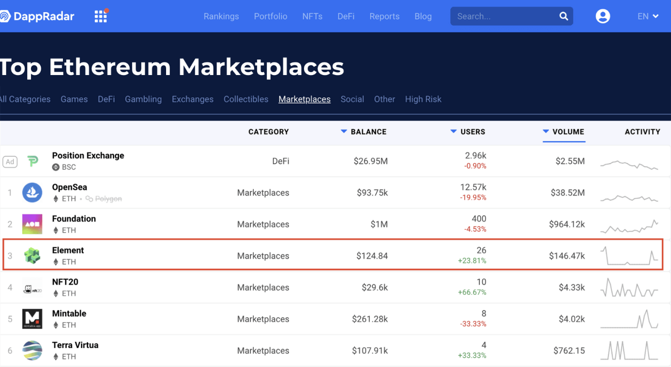Screen dimensions: 671x367
Task: Switch to the Collectibles category tab
Action: point(246,99)
